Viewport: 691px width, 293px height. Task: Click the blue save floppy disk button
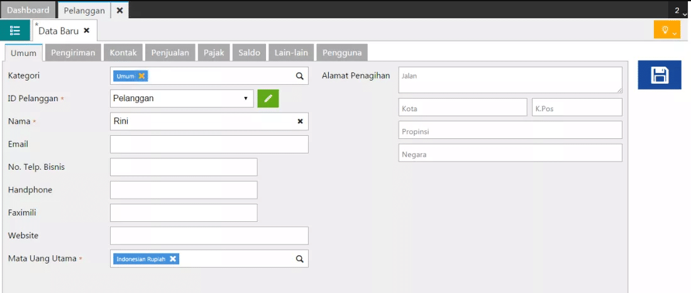pos(659,75)
